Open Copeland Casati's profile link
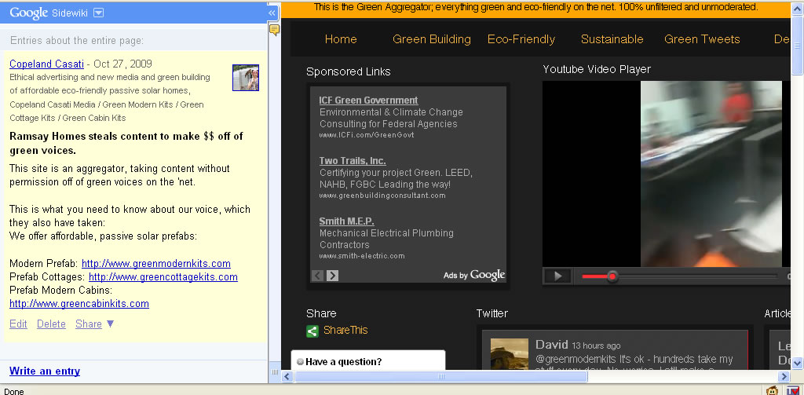The width and height of the screenshot is (804, 395). pyautogui.click(x=46, y=64)
